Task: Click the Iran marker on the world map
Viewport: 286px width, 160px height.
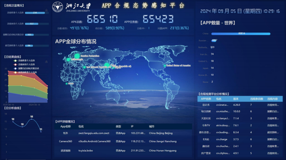Action: (x=85, y=67)
